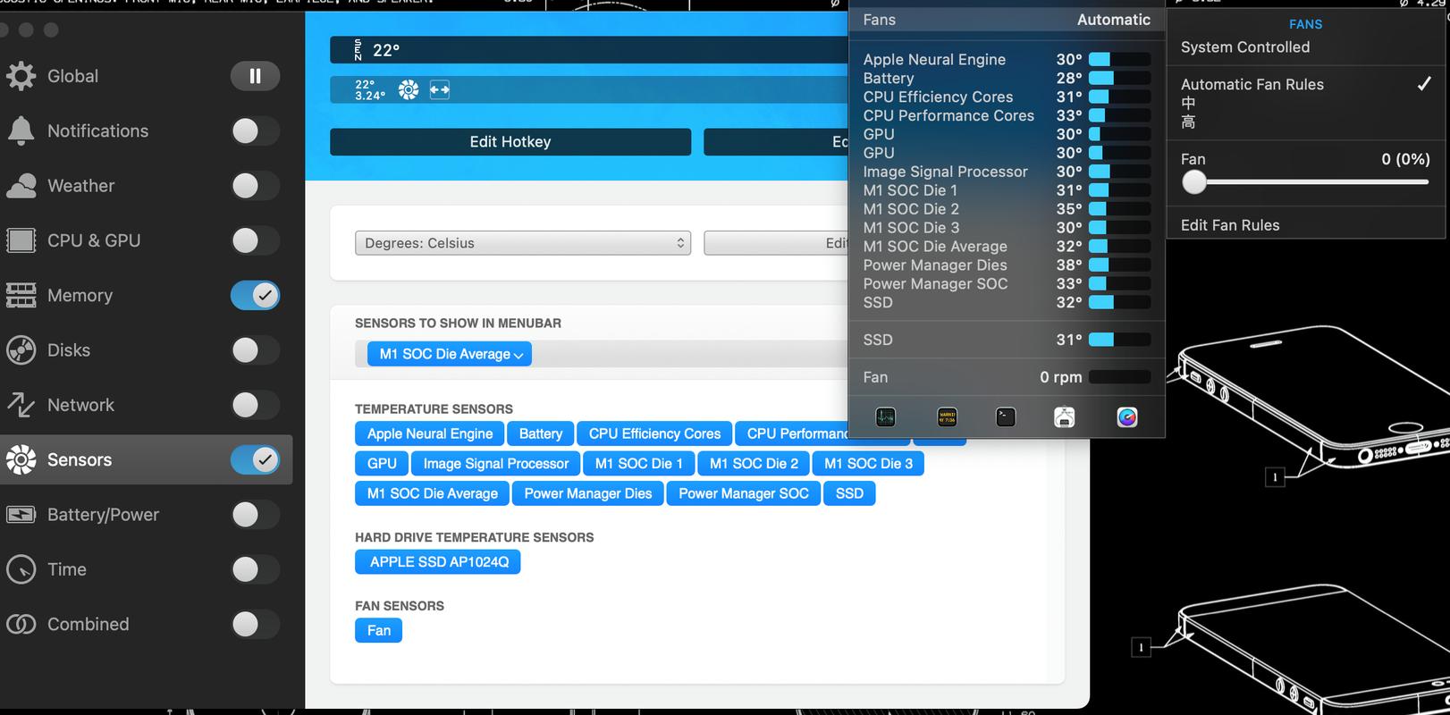This screenshot has width=1450, height=715.
Task: Click the Fan speed slider handle
Action: pyautogui.click(x=1194, y=182)
